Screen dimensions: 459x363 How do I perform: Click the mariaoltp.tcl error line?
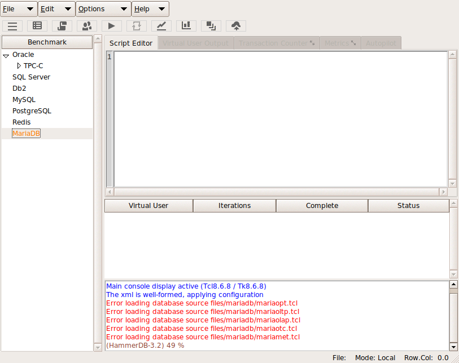(x=203, y=312)
